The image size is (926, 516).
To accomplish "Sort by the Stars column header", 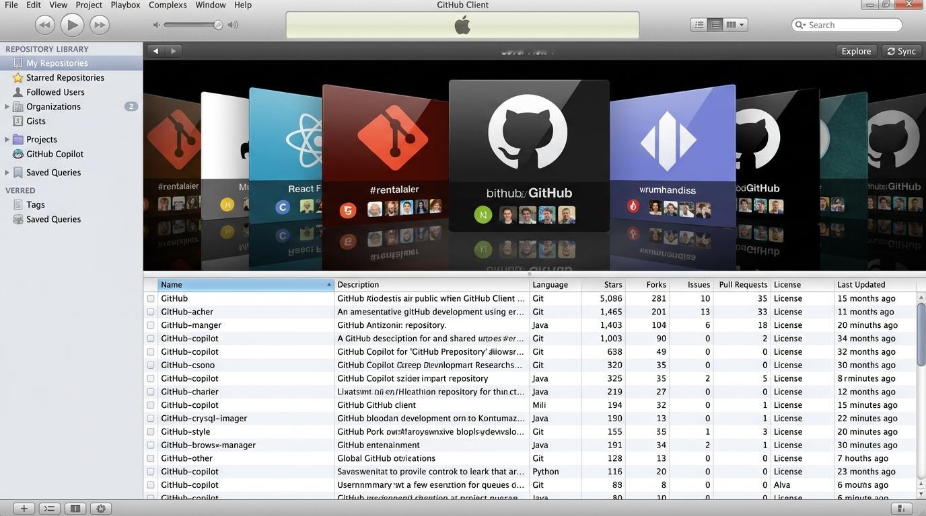I will [x=604, y=285].
